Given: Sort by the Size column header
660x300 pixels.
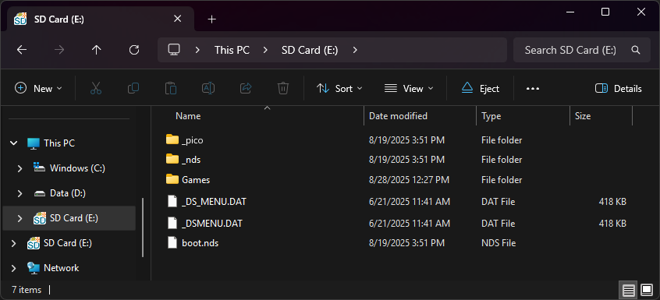Looking at the screenshot, I should [583, 116].
